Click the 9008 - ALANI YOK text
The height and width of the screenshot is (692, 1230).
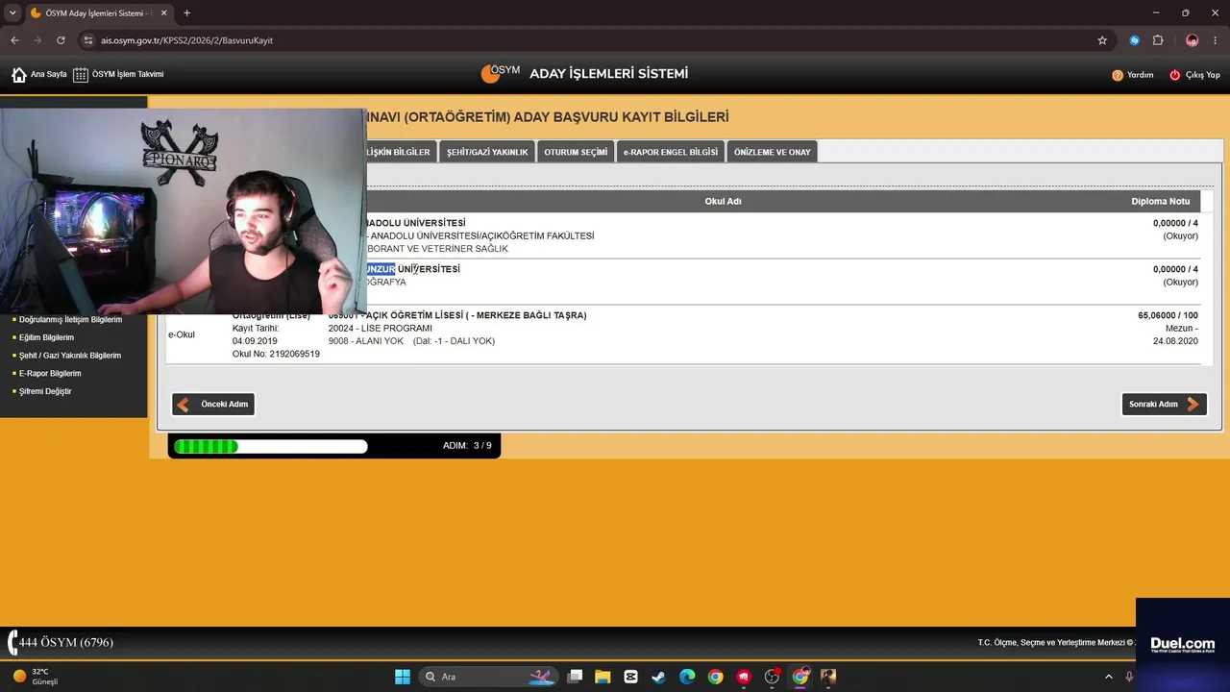(x=366, y=341)
